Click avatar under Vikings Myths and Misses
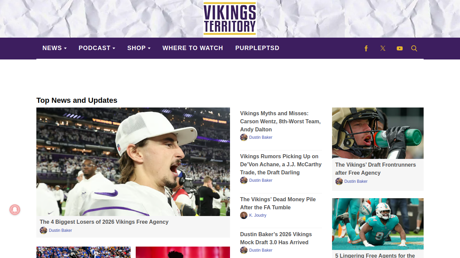Image resolution: width=460 pixels, height=258 pixels. click(x=244, y=137)
